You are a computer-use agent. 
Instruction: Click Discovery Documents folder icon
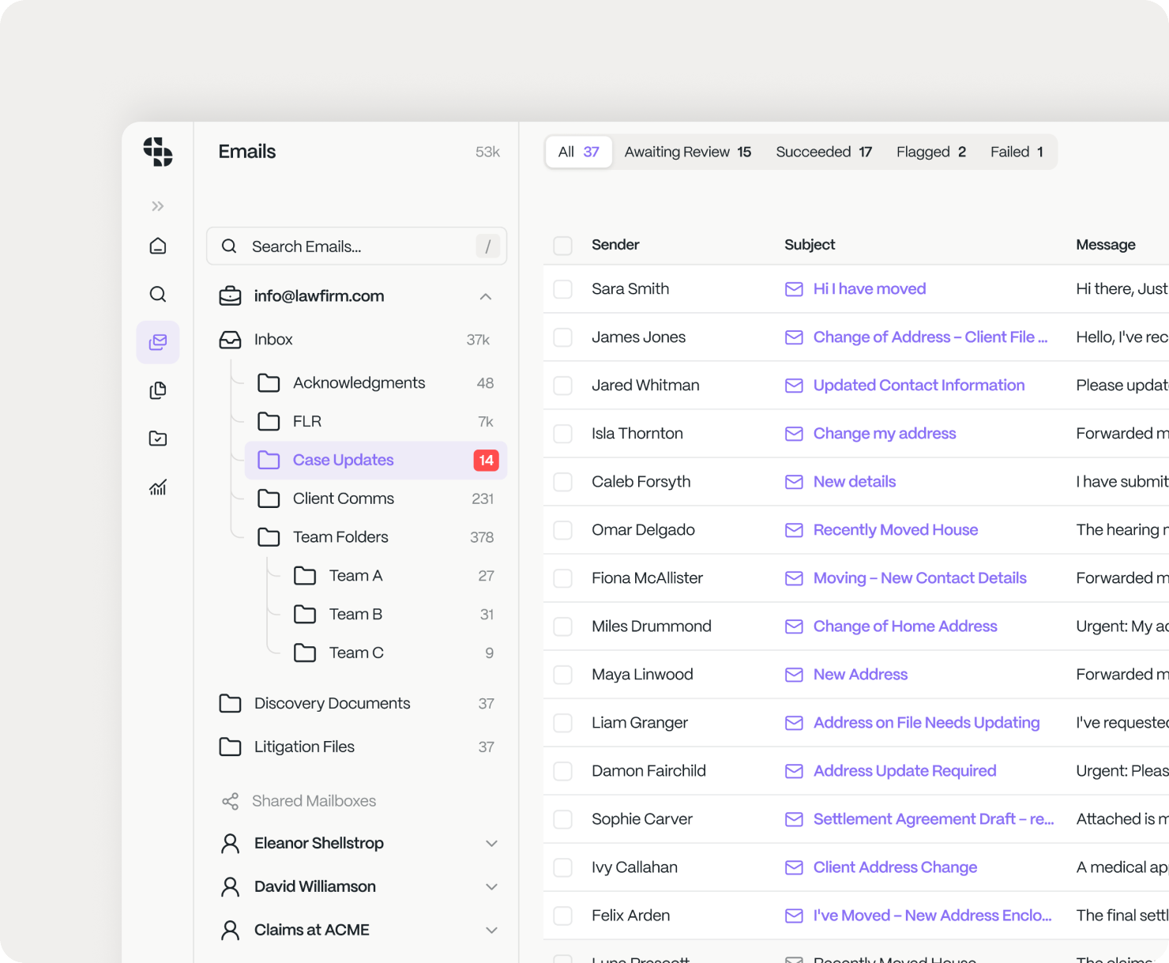pos(230,703)
